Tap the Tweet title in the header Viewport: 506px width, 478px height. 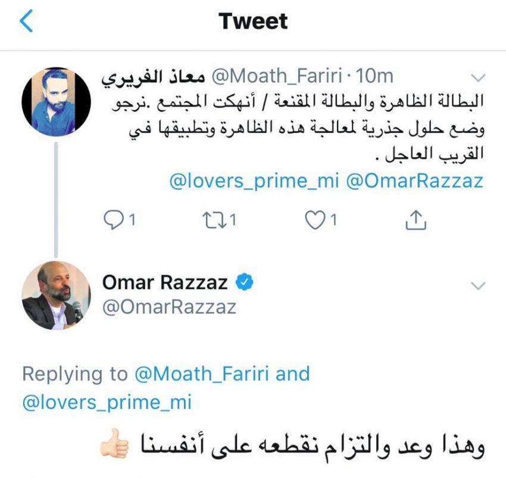click(253, 22)
